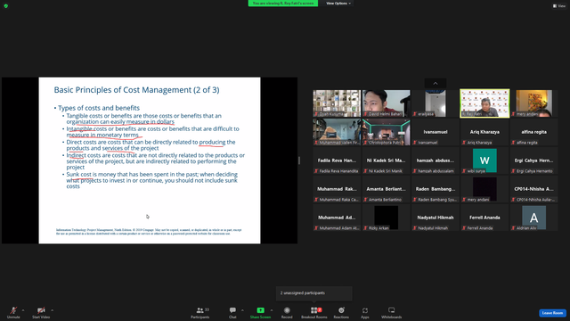The height and width of the screenshot is (321, 570).
Task: Click the W avatar of wibi surya
Action: click(484, 160)
